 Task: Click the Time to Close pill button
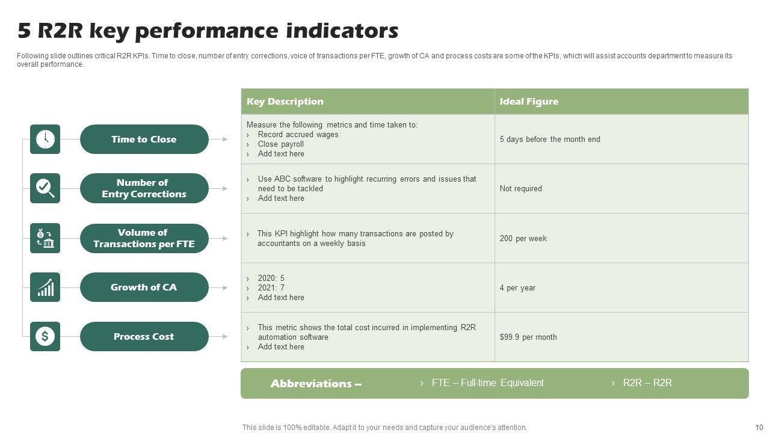pos(144,139)
